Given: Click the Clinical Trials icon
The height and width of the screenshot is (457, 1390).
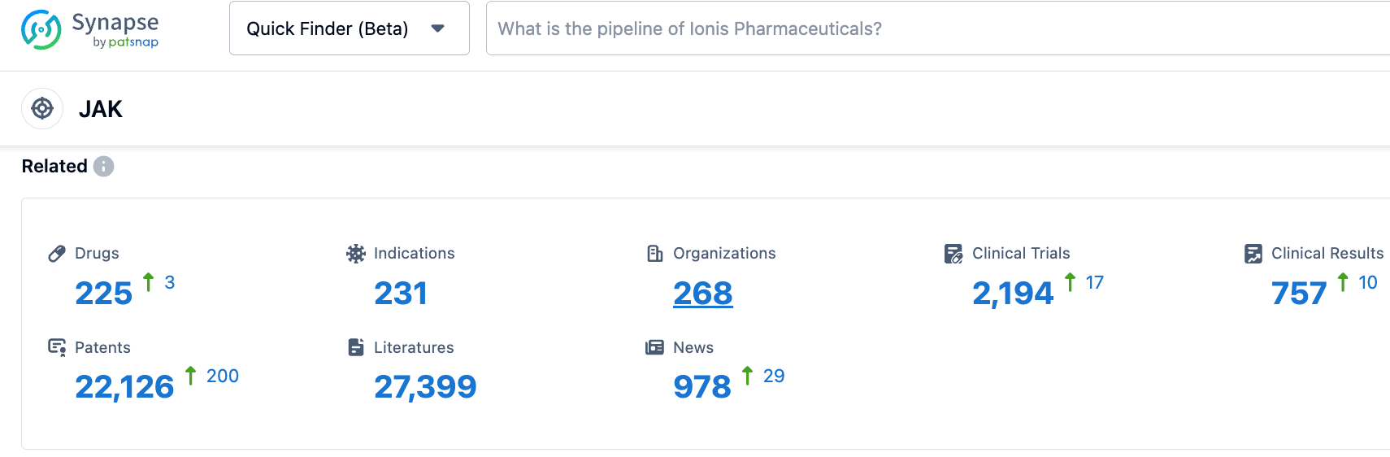Looking at the screenshot, I should 953,254.
